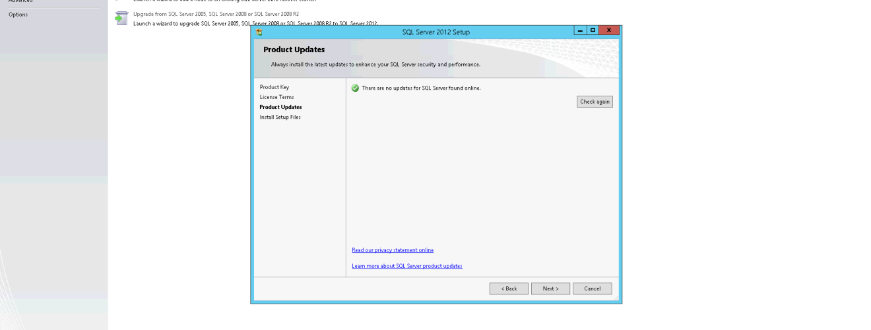Screen dimensions: 871x330
Task: Select the Install Setup Files step
Action: coord(280,117)
